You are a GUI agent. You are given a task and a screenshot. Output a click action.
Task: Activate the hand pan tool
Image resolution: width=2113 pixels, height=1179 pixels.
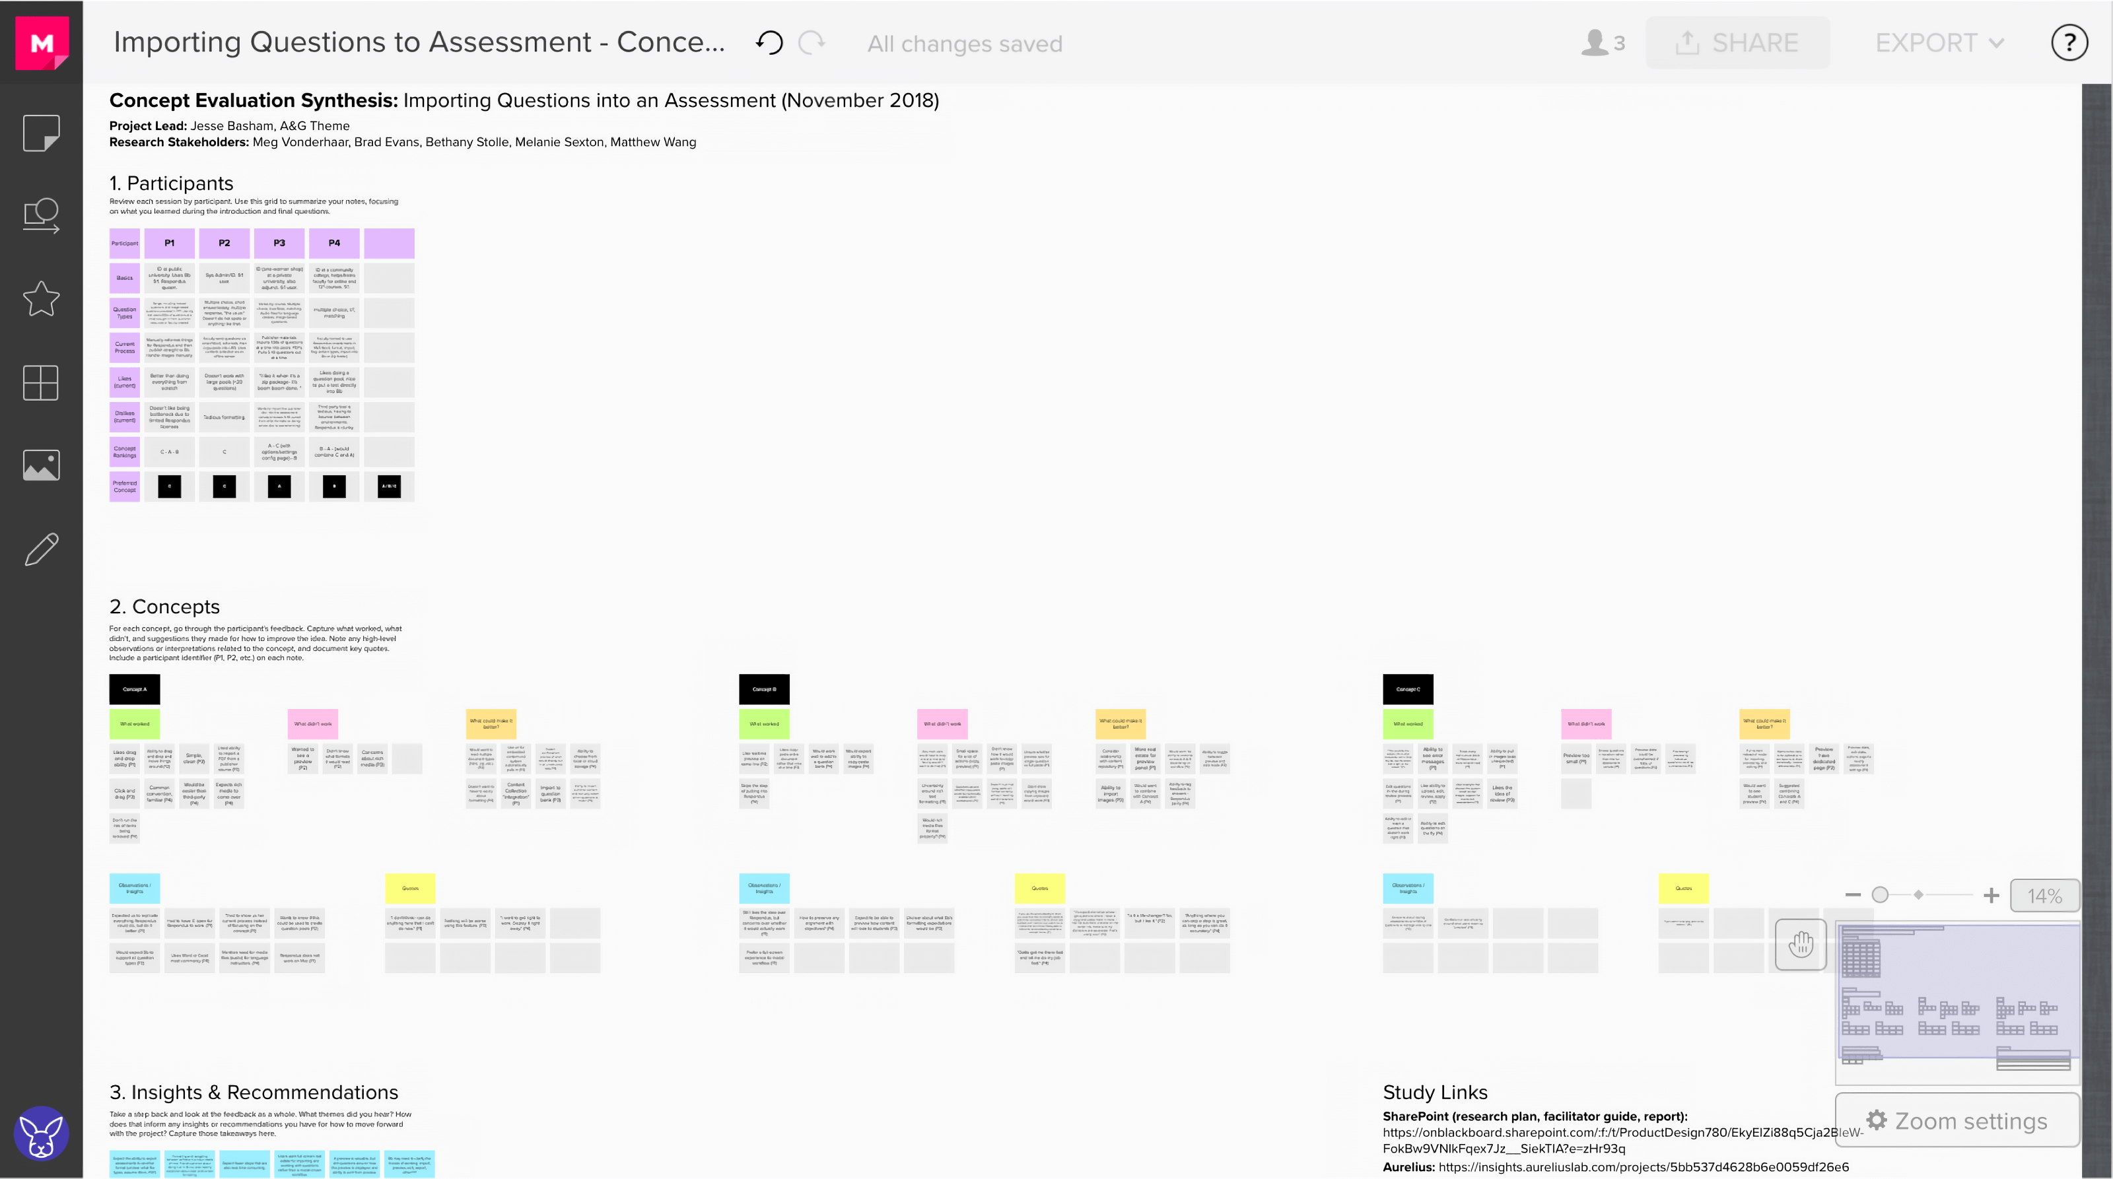[x=1801, y=945]
